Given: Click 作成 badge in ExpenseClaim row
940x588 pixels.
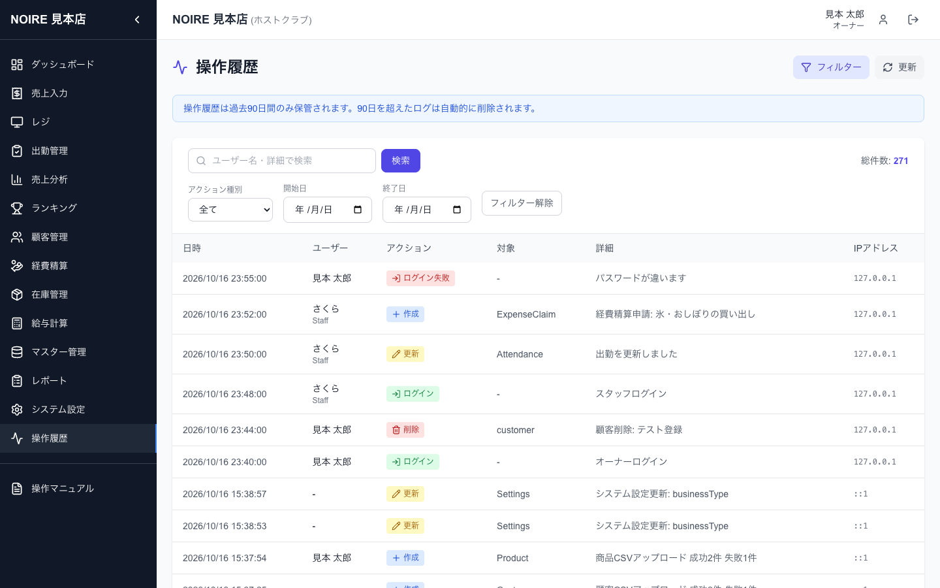Looking at the screenshot, I should [405, 314].
